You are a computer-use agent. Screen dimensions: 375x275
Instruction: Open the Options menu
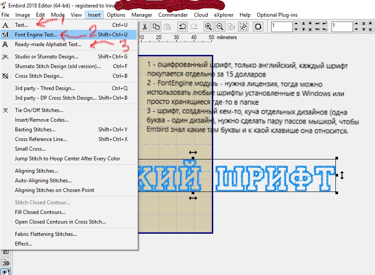point(116,15)
